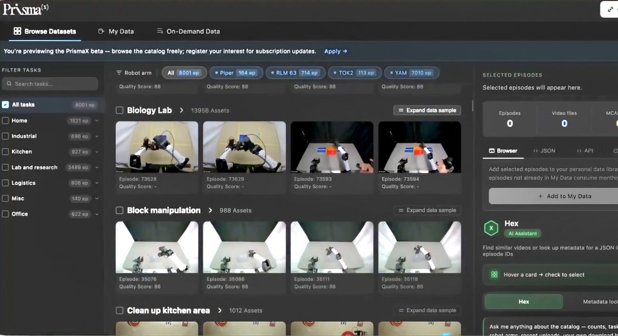Check the Logistics task checkbox
The height and width of the screenshot is (336, 618).
coord(5,183)
